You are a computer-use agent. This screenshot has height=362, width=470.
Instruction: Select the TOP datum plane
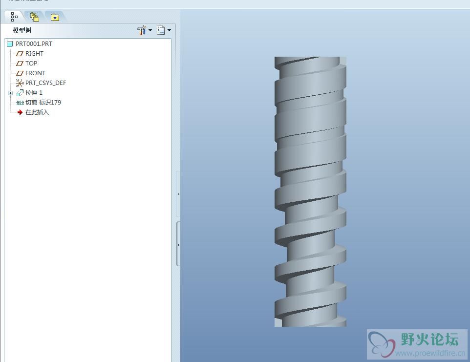[31, 64]
